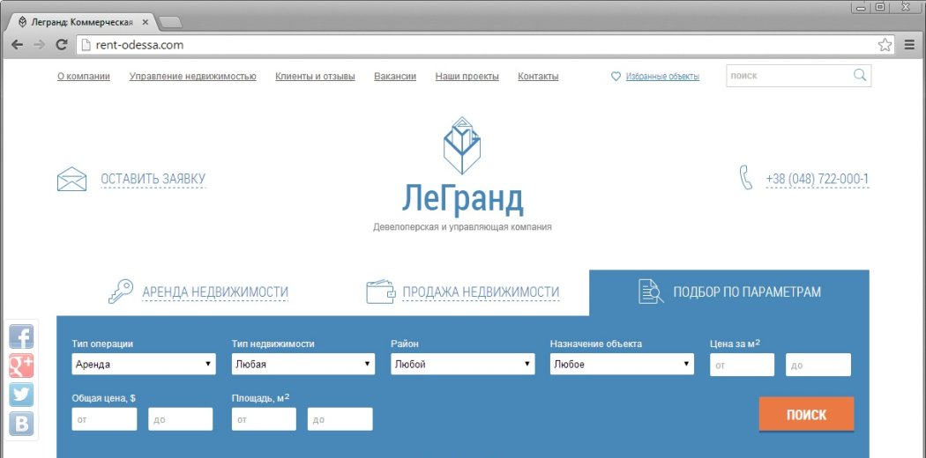Click the Цена за м² 'от' field
926x458 pixels.
pos(742,365)
